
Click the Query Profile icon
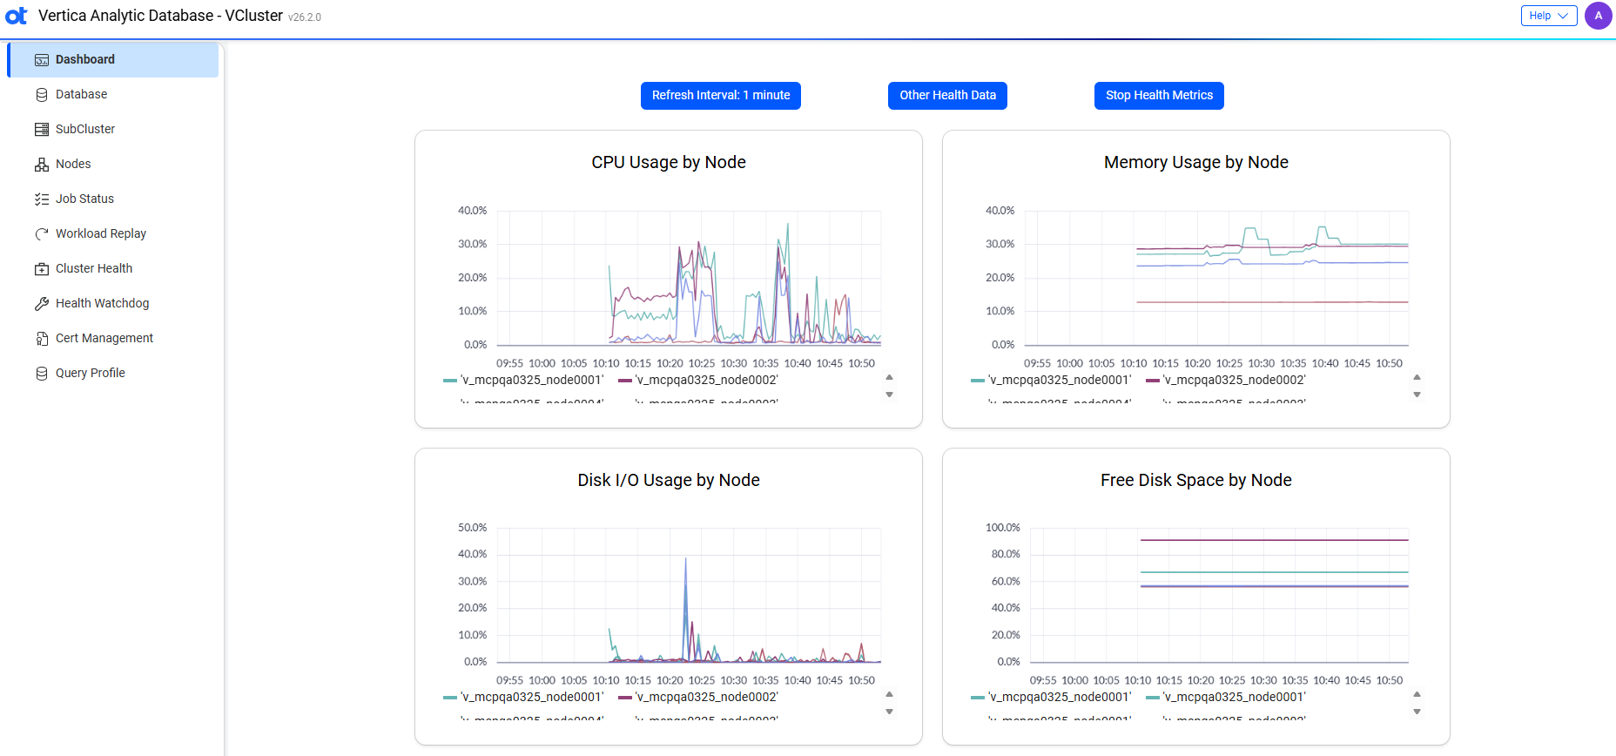click(x=42, y=373)
